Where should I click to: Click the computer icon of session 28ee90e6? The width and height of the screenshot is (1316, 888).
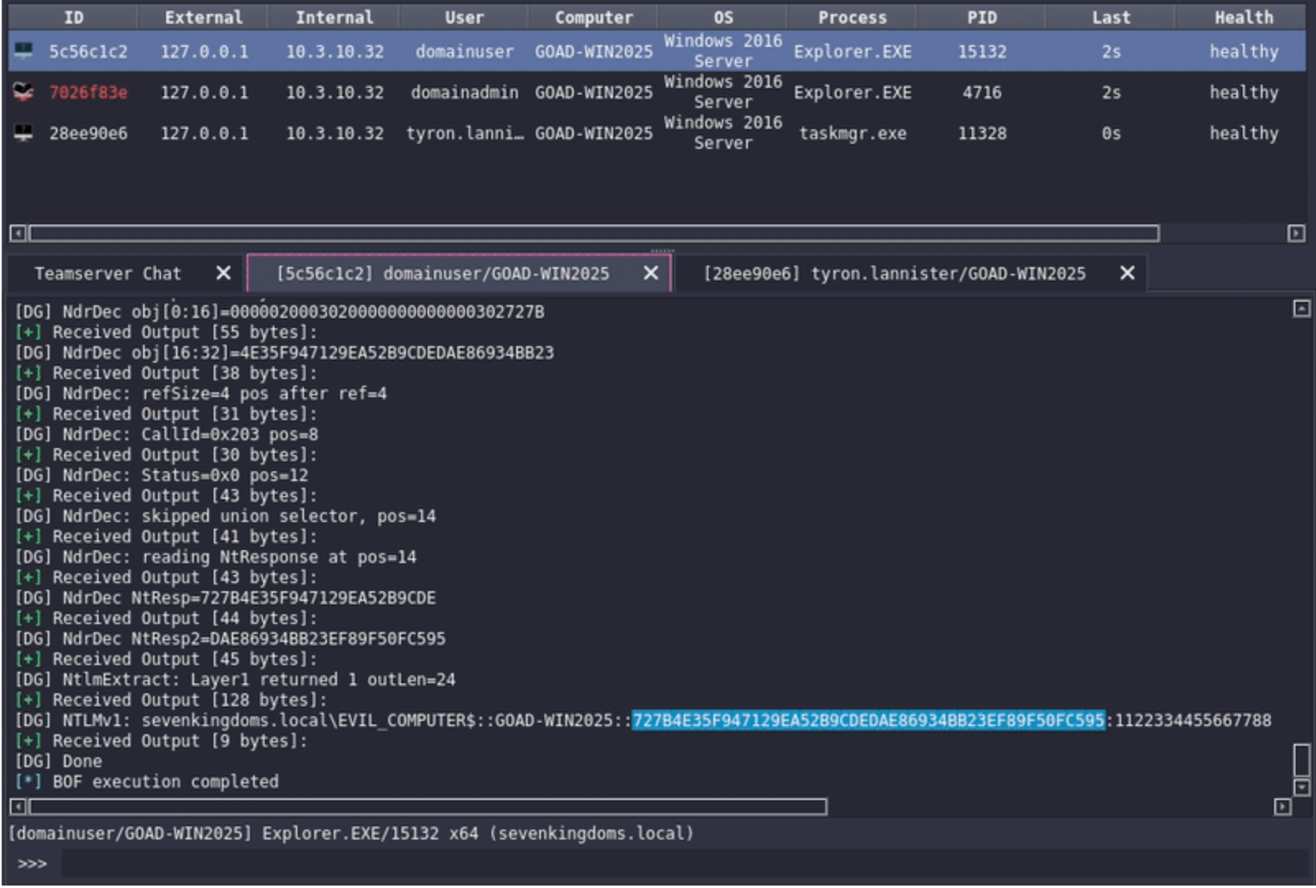[x=24, y=132]
